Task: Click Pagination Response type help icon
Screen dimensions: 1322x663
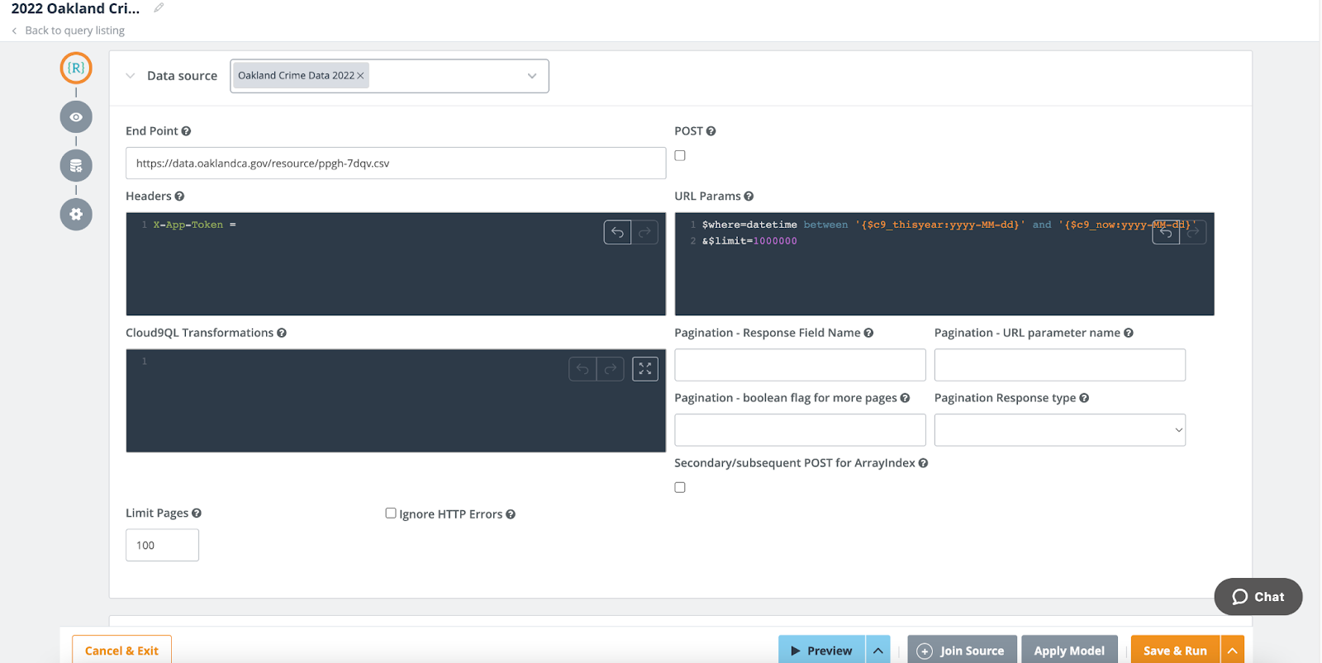Action: tap(1084, 398)
